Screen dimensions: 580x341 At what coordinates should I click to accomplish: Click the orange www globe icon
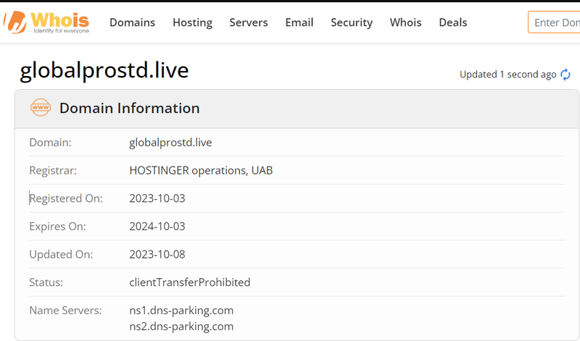tap(41, 107)
